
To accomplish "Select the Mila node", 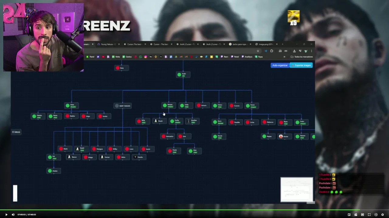I will [143, 121].
